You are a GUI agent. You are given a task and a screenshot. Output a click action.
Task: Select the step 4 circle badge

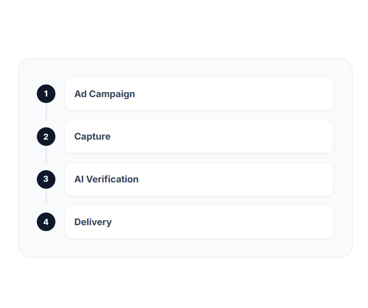[46, 222]
